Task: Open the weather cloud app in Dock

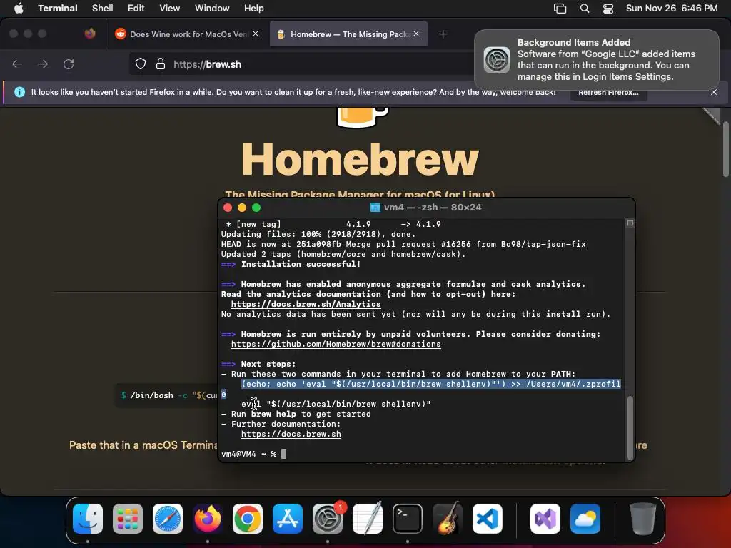Action: click(585, 518)
